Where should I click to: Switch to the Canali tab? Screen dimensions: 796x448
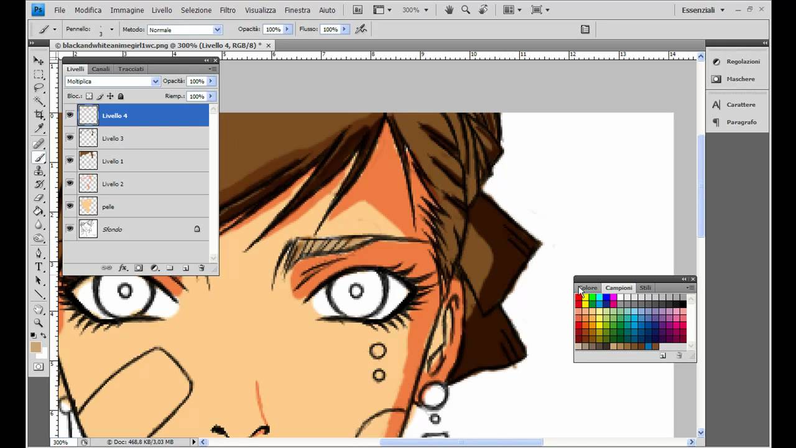pyautogui.click(x=101, y=69)
